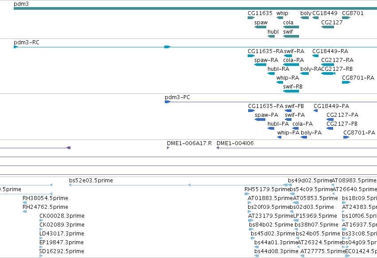Click EST 'RH55179.5prime'
This screenshot has height=258, width=377.
[x=267, y=189]
